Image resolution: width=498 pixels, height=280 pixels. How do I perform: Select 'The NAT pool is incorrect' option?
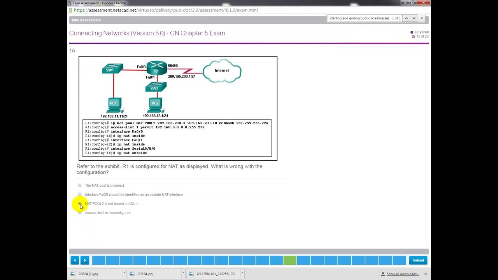80,185
